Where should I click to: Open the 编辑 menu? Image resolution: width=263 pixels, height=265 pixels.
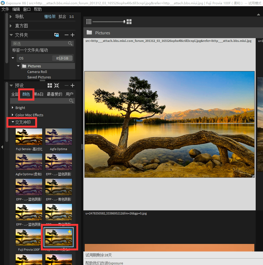[x=16, y=9]
